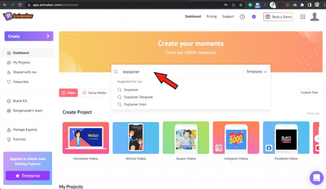
Task: Click the browser back arrow
Action: click(x=5, y=4)
